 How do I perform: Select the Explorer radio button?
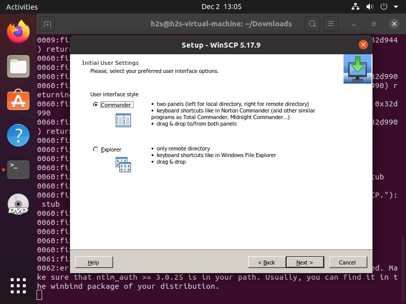pos(95,149)
